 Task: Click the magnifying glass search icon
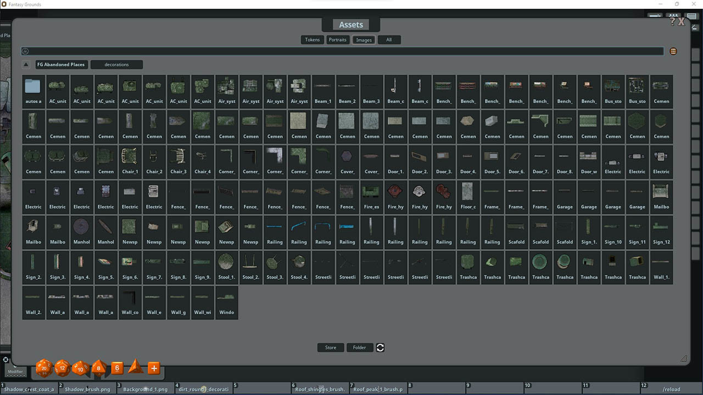tap(25, 50)
